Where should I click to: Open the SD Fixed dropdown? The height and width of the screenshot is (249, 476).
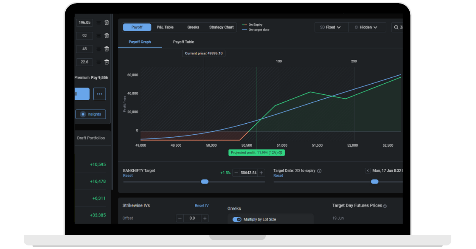pyautogui.click(x=330, y=27)
